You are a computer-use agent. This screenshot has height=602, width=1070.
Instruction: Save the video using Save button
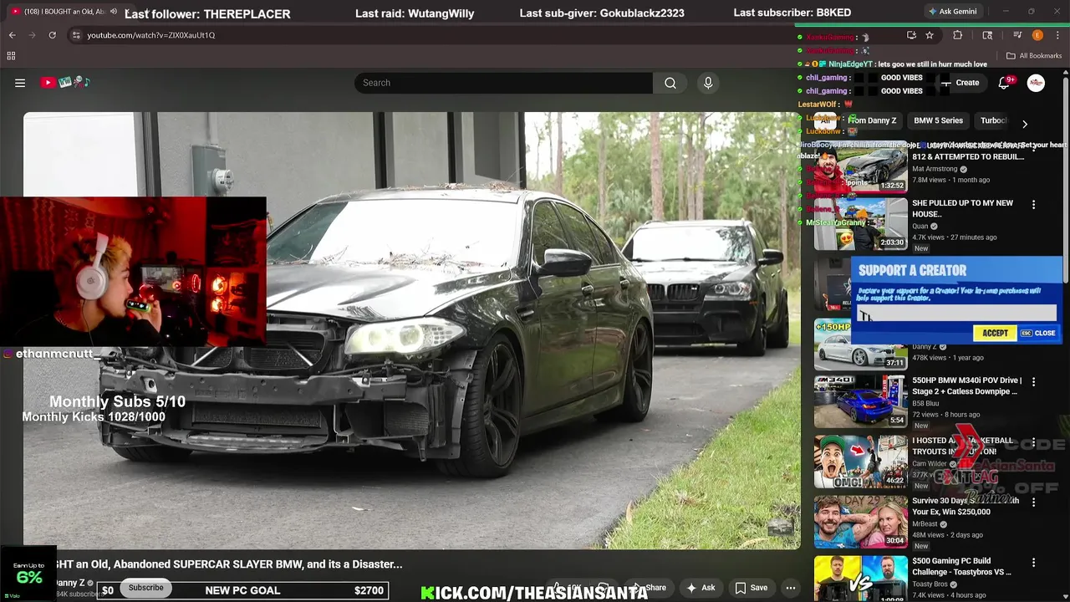[751, 588]
